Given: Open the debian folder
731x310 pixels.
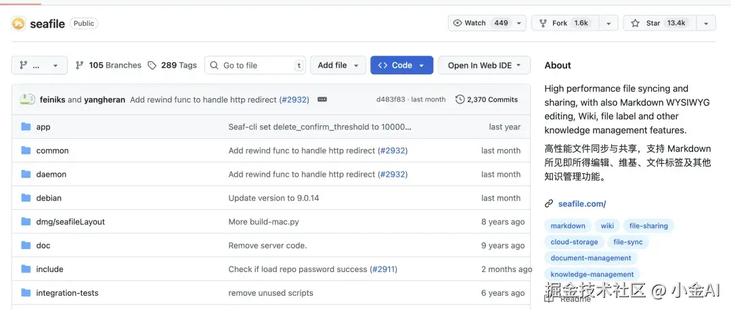Looking at the screenshot, I should click(49, 198).
